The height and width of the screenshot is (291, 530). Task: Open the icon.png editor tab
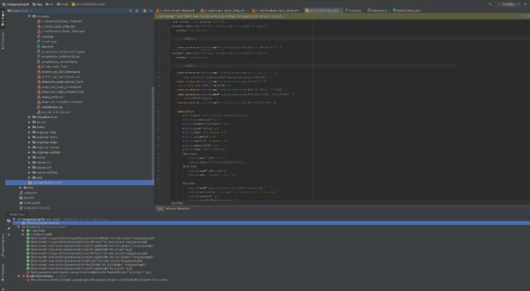point(355,11)
